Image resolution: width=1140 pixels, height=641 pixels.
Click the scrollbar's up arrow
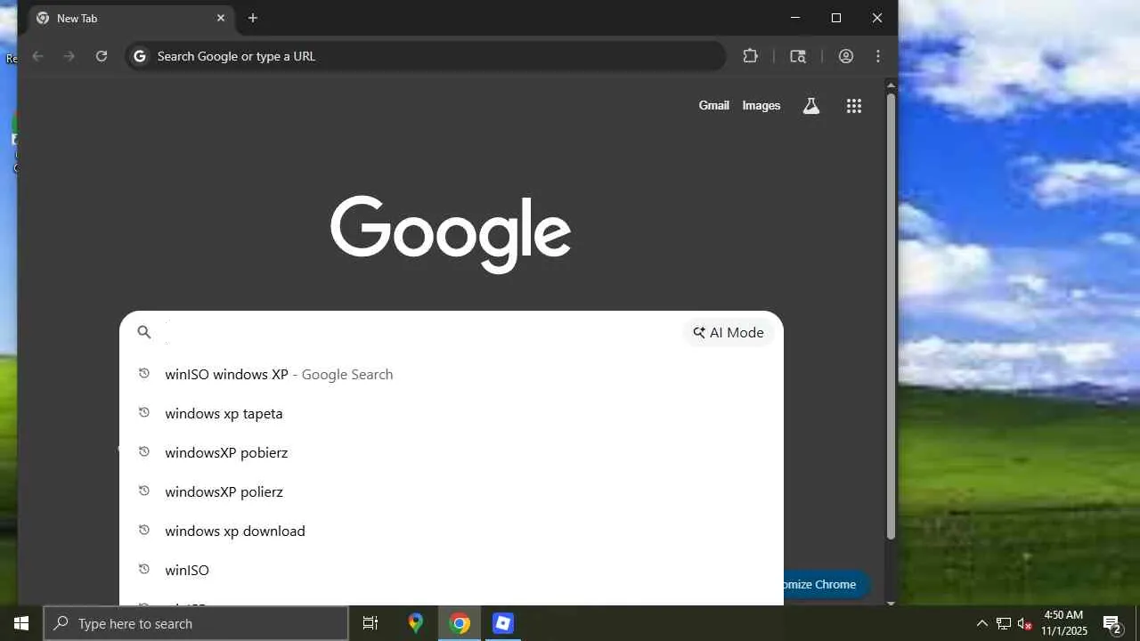(x=891, y=85)
